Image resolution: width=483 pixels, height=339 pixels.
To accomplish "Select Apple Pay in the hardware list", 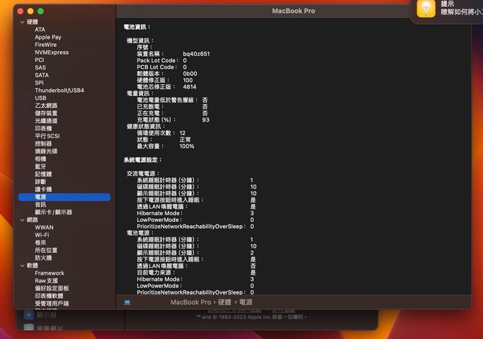I will click(48, 37).
